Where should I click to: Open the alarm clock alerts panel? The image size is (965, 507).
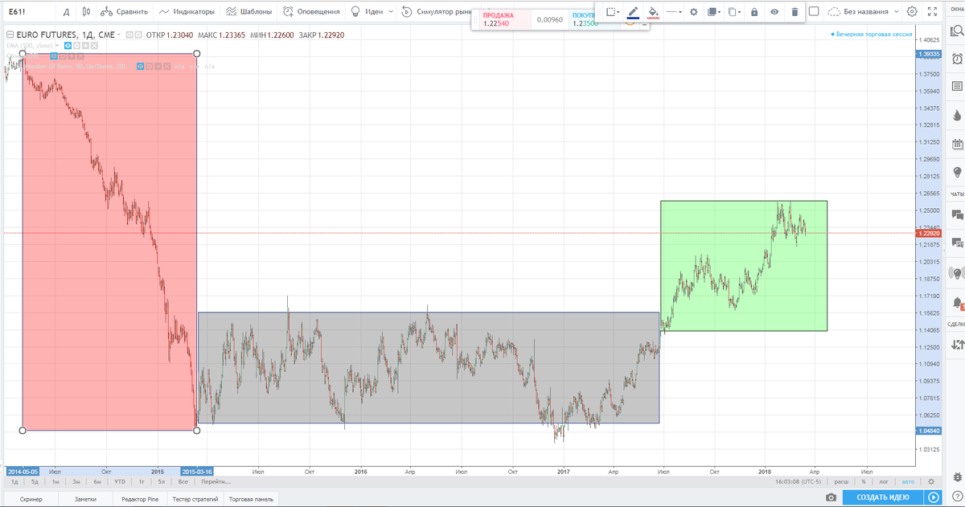click(957, 59)
